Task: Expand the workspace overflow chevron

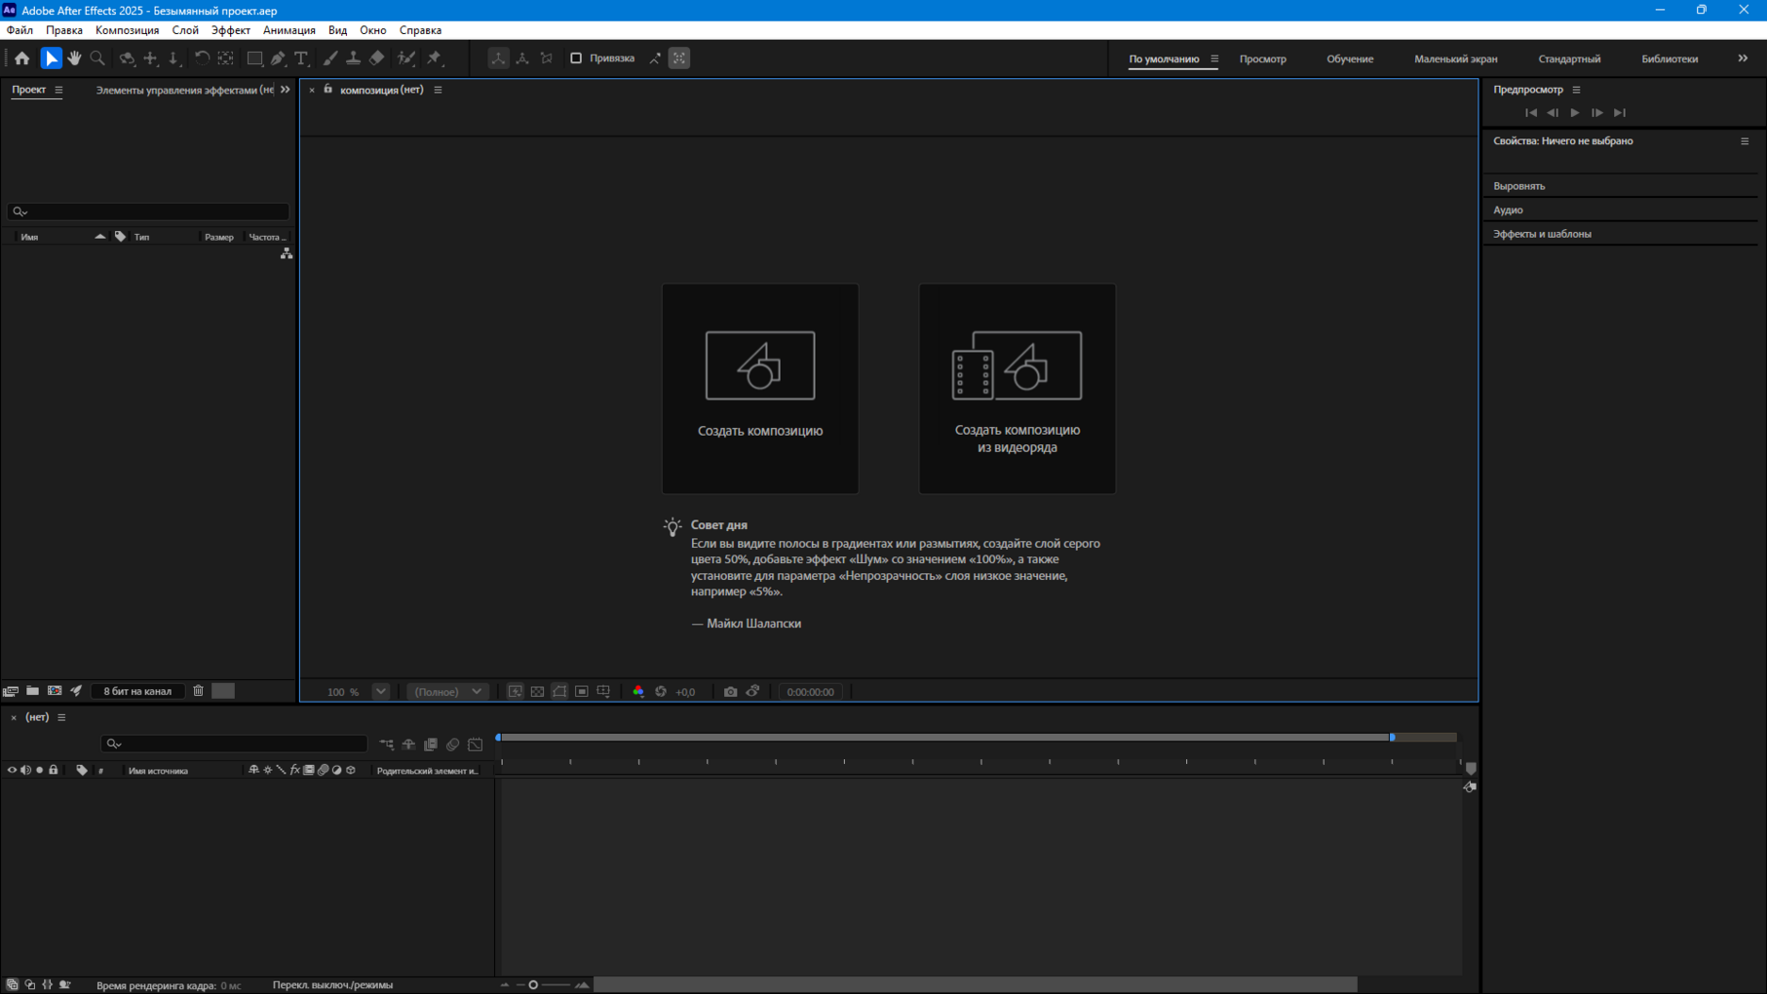Action: (x=1743, y=58)
